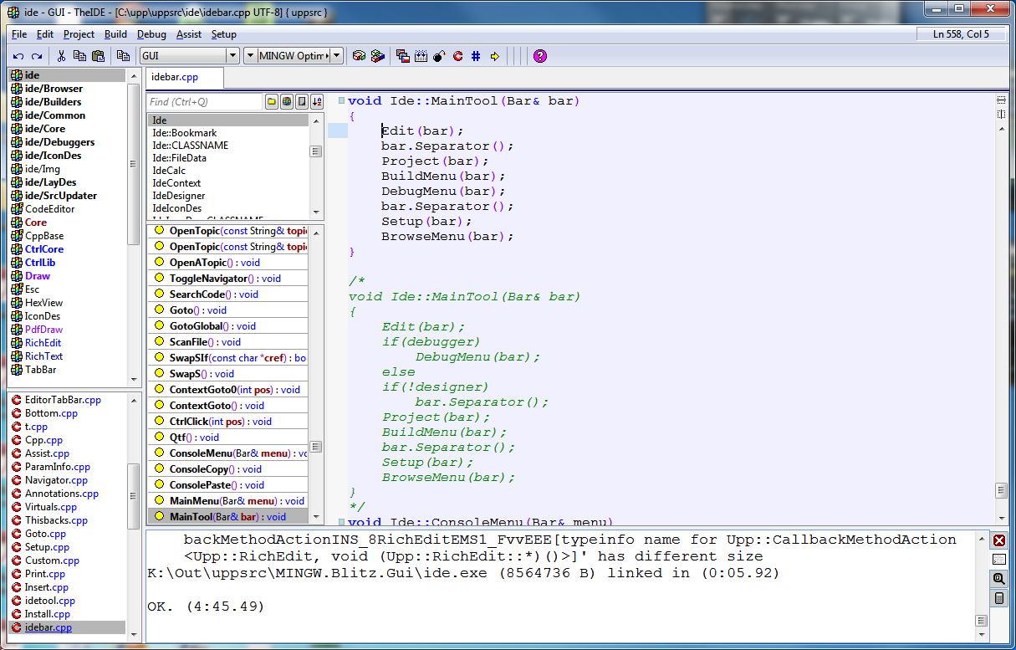Toggle the A-Z sort button in navigator
The height and width of the screenshot is (650, 1016).
(316, 102)
